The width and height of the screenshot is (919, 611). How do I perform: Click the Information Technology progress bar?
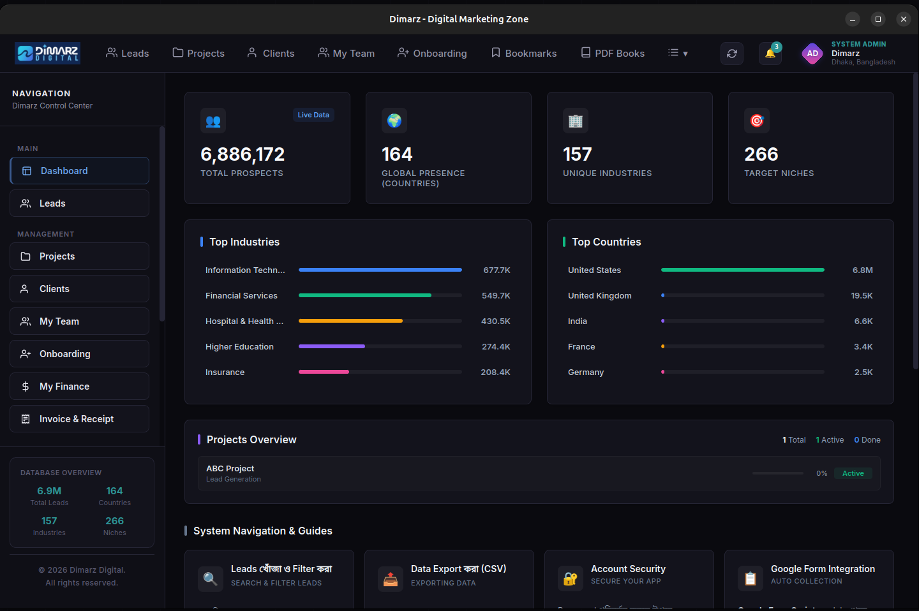380,270
